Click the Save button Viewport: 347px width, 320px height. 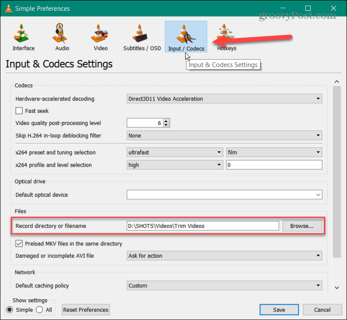(x=279, y=310)
